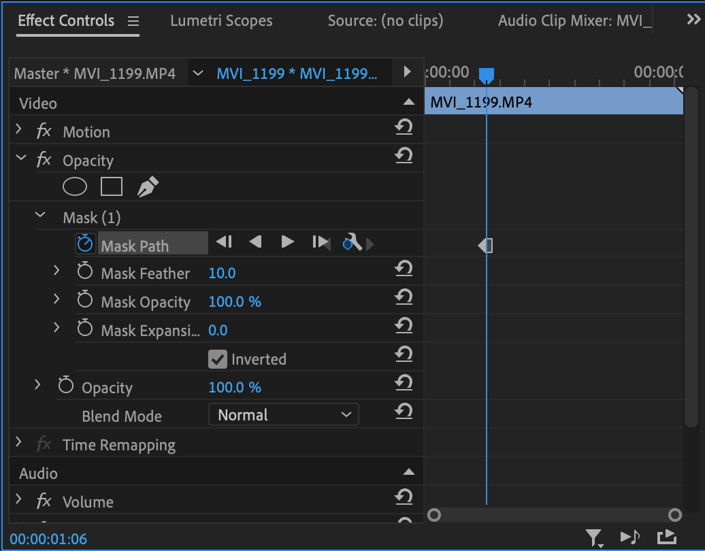Reset the Volume audio effect
The width and height of the screenshot is (705, 551).
(404, 497)
